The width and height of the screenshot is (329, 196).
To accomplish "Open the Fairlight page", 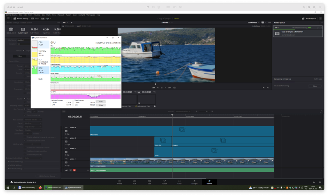I will point(194,181).
